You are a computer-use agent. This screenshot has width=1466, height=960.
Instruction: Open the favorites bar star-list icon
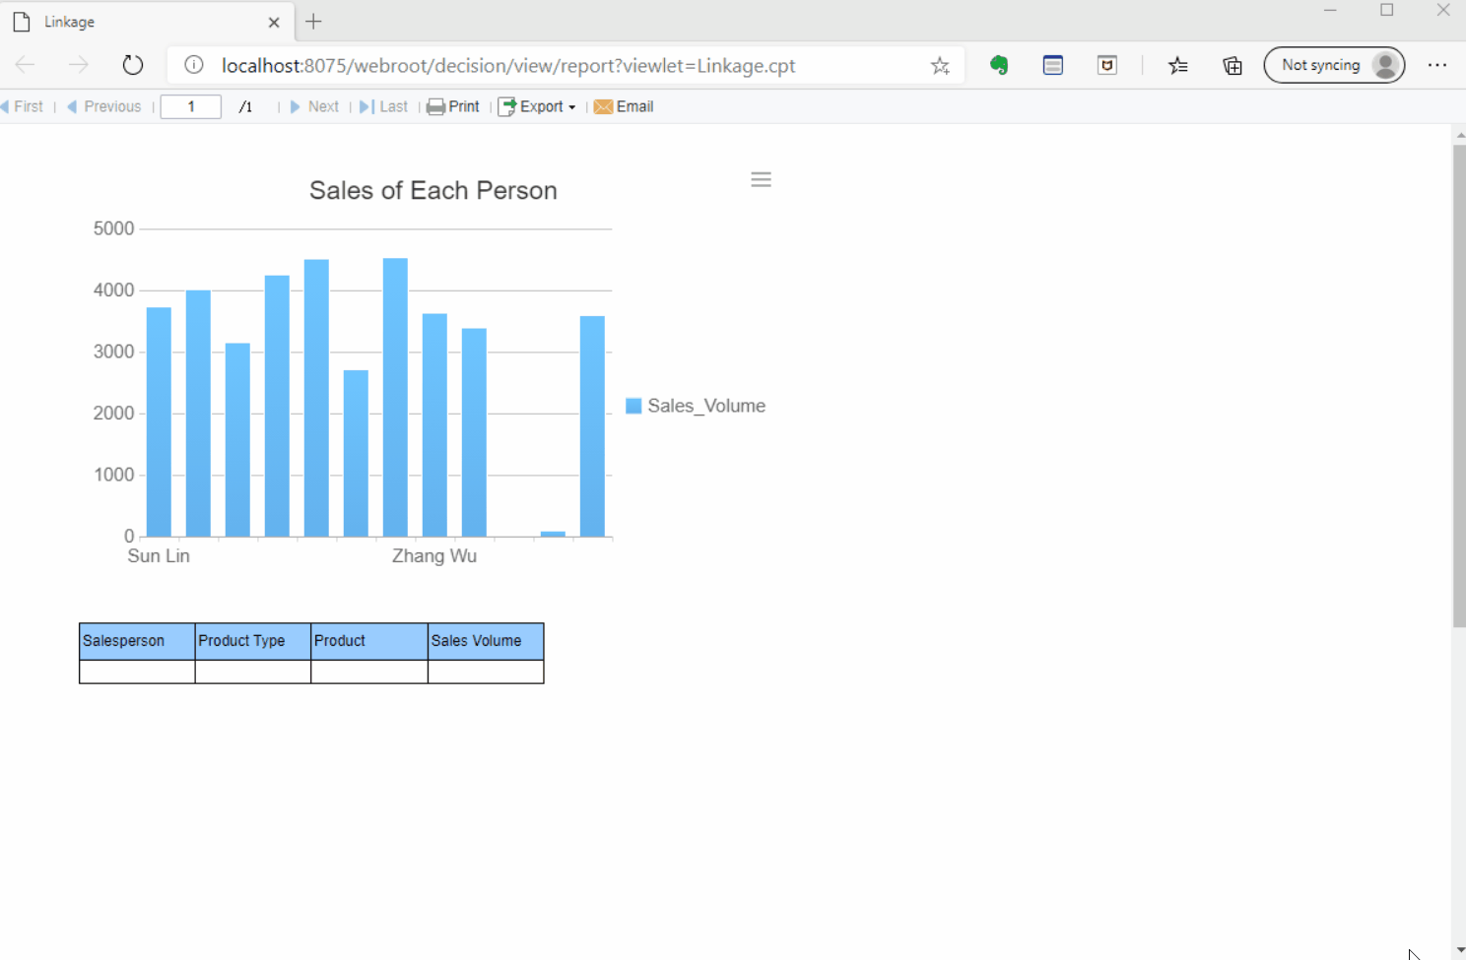pyautogui.click(x=1178, y=65)
